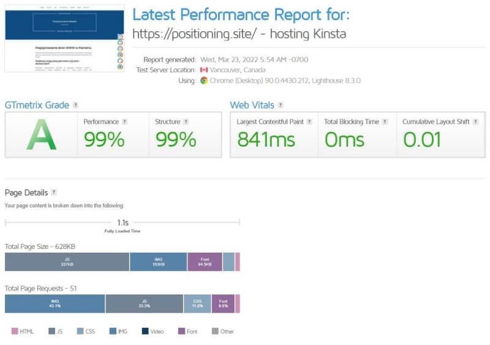Viewport: 490px width, 345px height.
Task: Click the Video legend color swatch
Action: (x=145, y=332)
